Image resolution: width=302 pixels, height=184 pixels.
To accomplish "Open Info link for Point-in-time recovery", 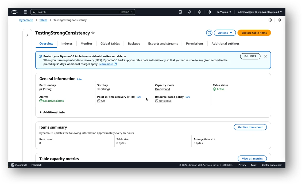I will (139, 97).
